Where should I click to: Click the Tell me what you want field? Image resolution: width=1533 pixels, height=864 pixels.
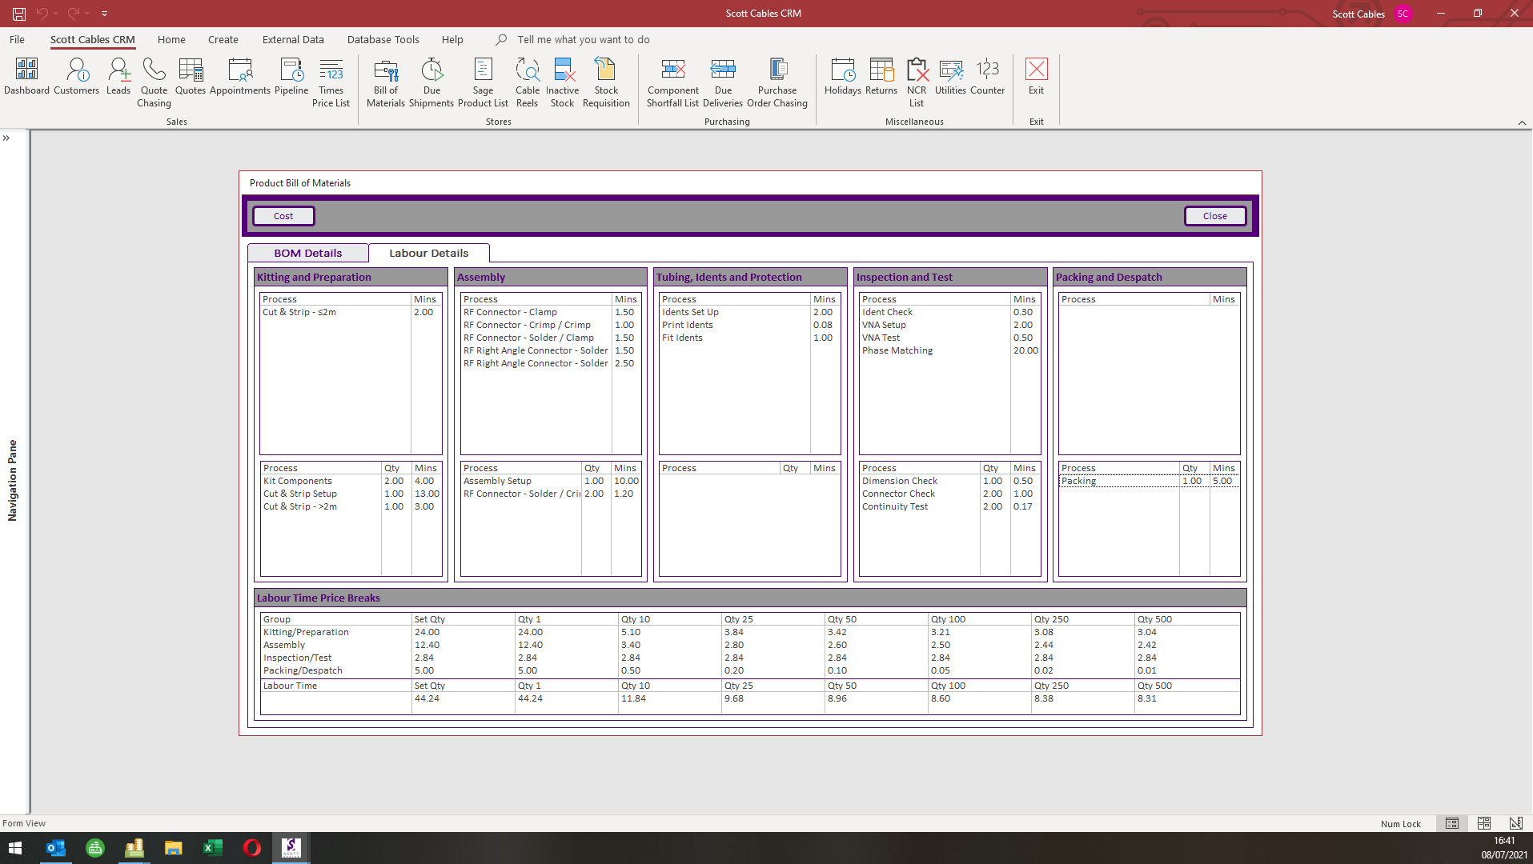(584, 39)
